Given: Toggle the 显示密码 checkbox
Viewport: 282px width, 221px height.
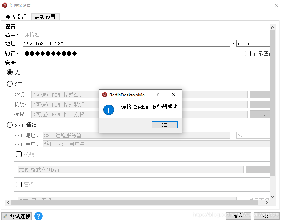Looking at the screenshot, I should point(248,53).
